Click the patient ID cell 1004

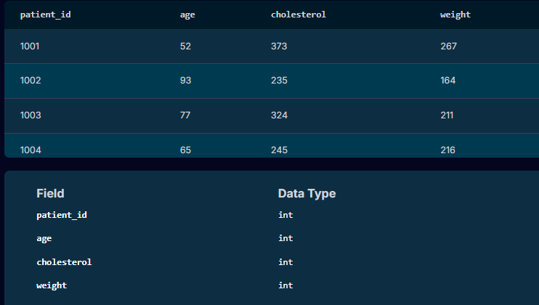coord(31,150)
